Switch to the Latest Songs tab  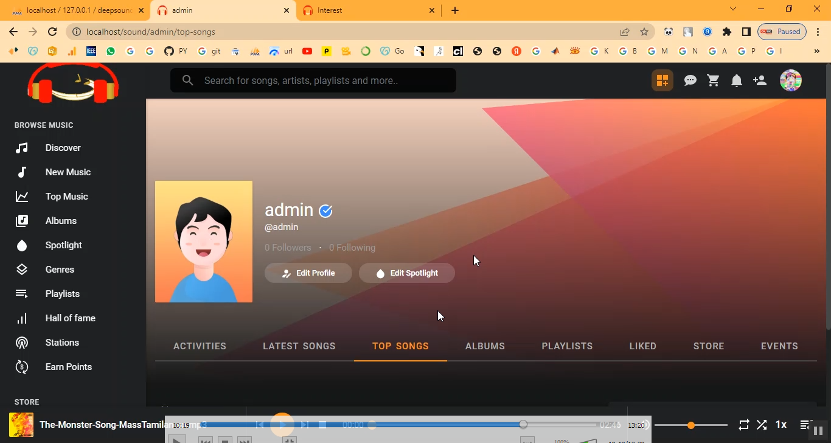[299, 346]
